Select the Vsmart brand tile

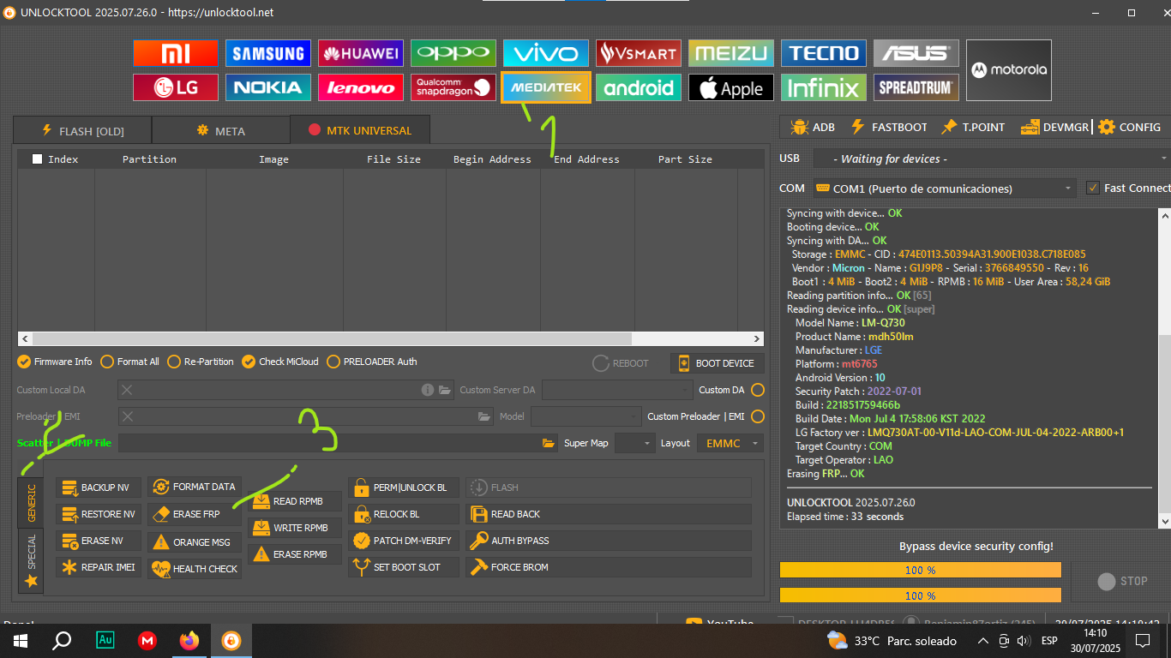(639, 53)
